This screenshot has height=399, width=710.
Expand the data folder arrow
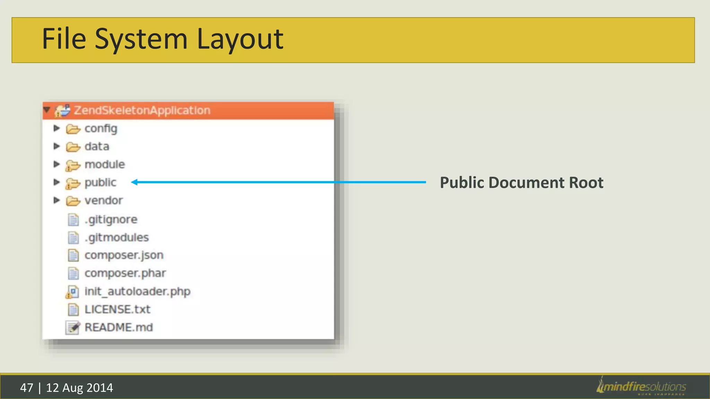pyautogui.click(x=57, y=147)
